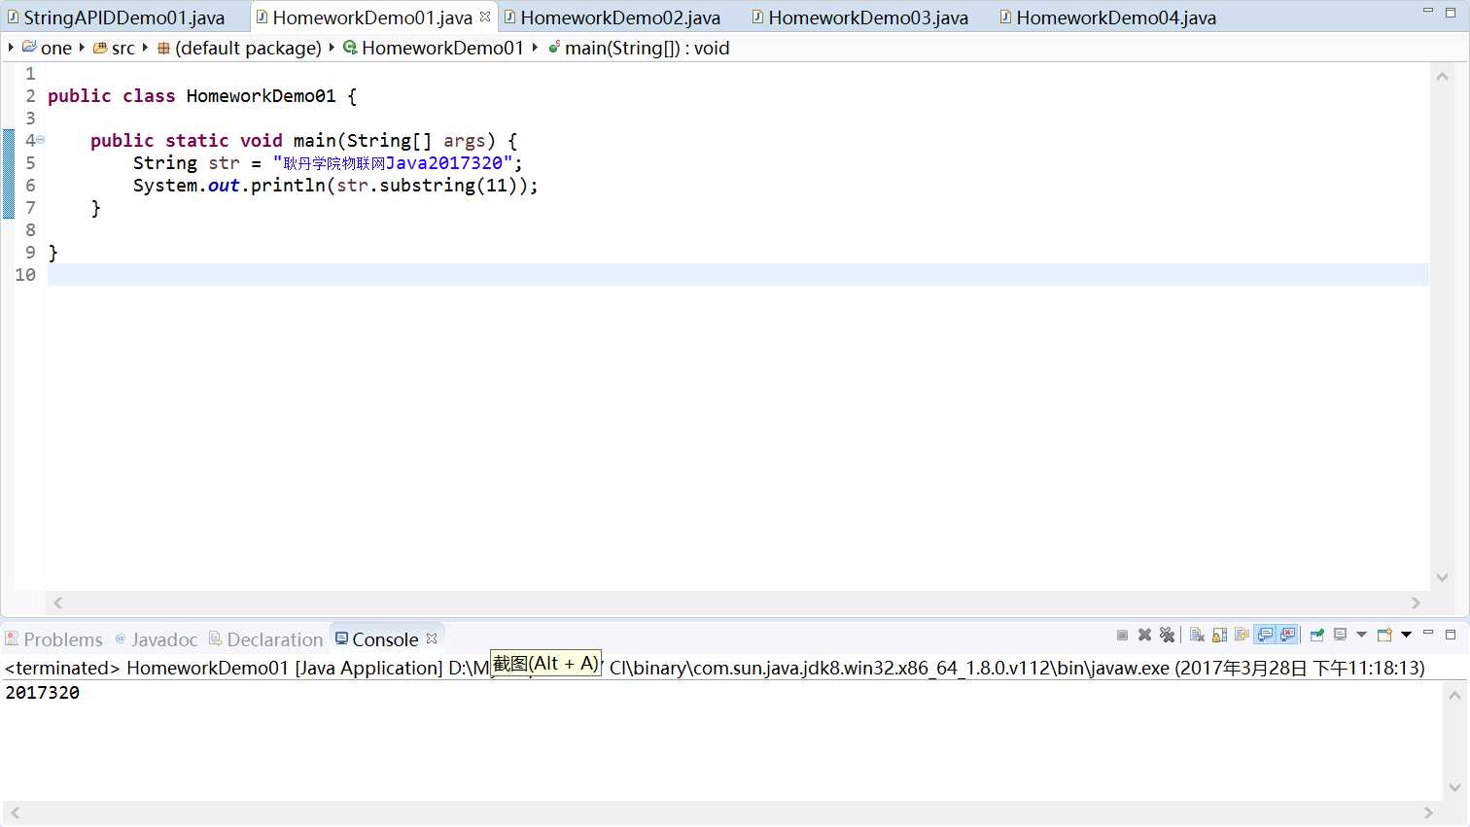Close the Console view tab
Viewport: 1470px width, 827px height.
(x=432, y=638)
